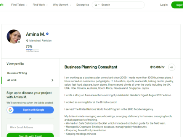Click the All work chevron arrow
Screen dimensions: 183x137
point(52,80)
